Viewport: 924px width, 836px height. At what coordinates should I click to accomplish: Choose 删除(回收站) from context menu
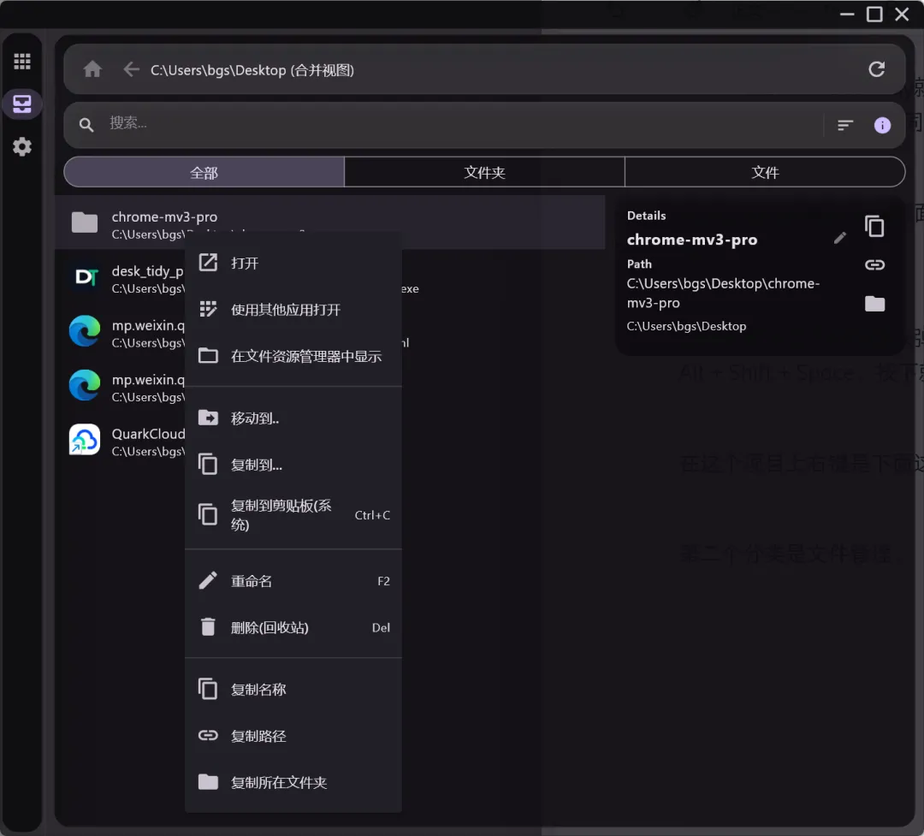pyautogui.click(x=293, y=627)
